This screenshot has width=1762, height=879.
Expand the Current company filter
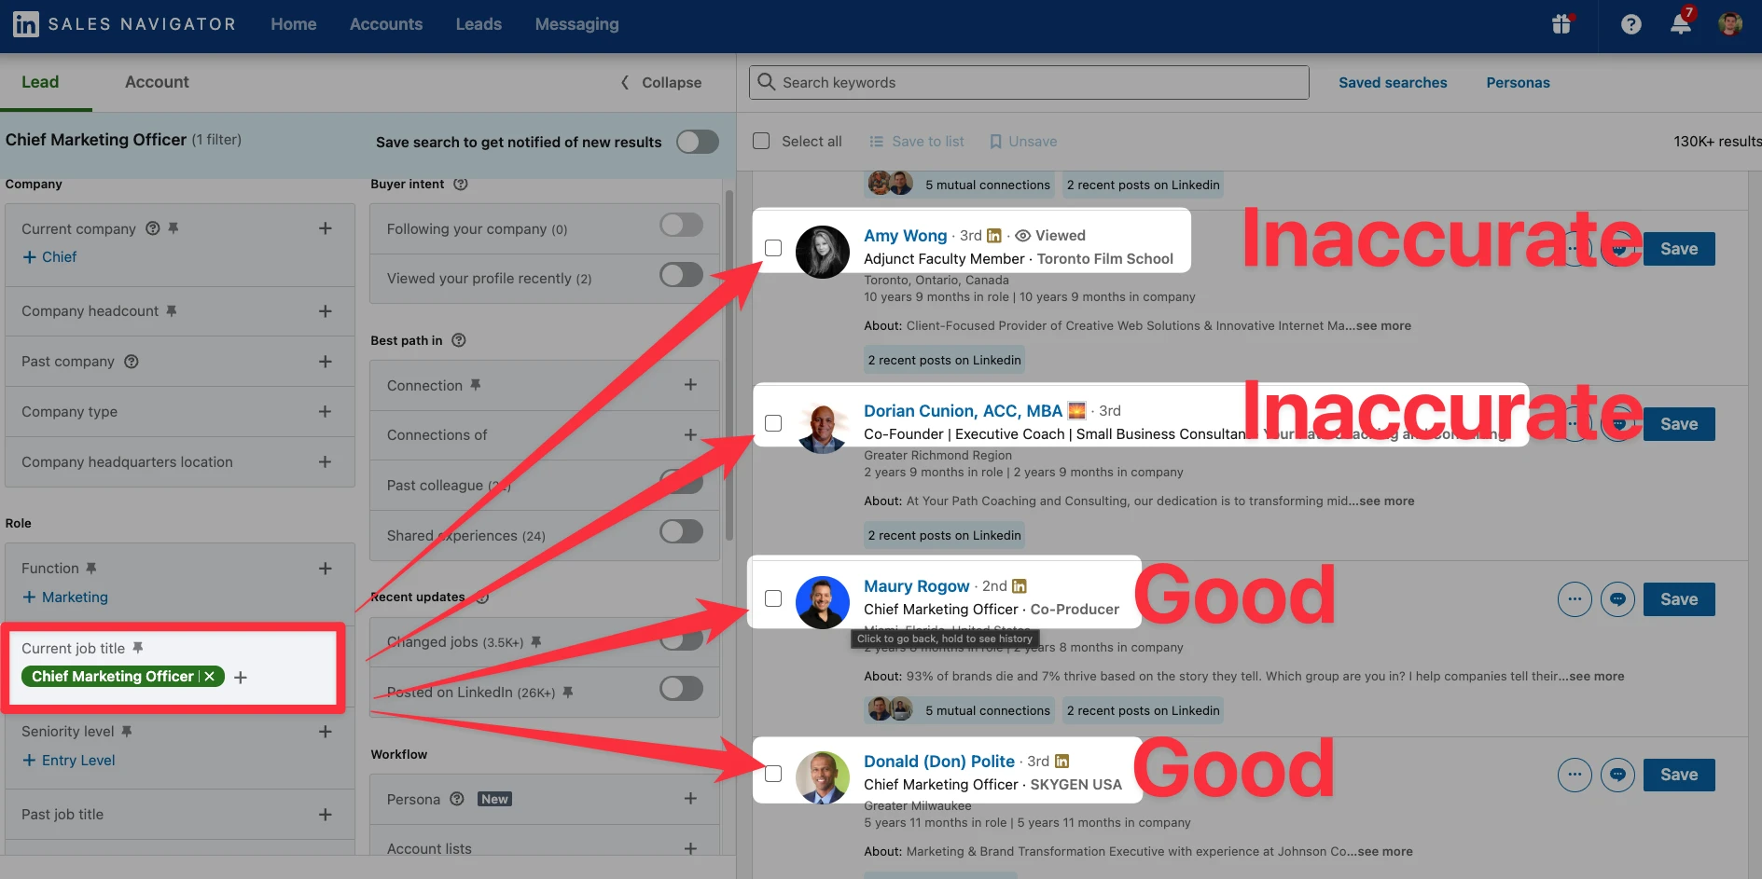tap(325, 228)
